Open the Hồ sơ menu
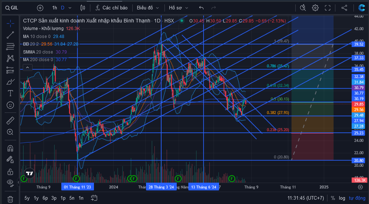The image size is (369, 204). 179,8
